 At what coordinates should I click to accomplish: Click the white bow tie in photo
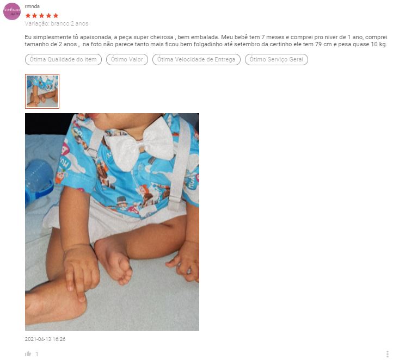[x=139, y=145]
